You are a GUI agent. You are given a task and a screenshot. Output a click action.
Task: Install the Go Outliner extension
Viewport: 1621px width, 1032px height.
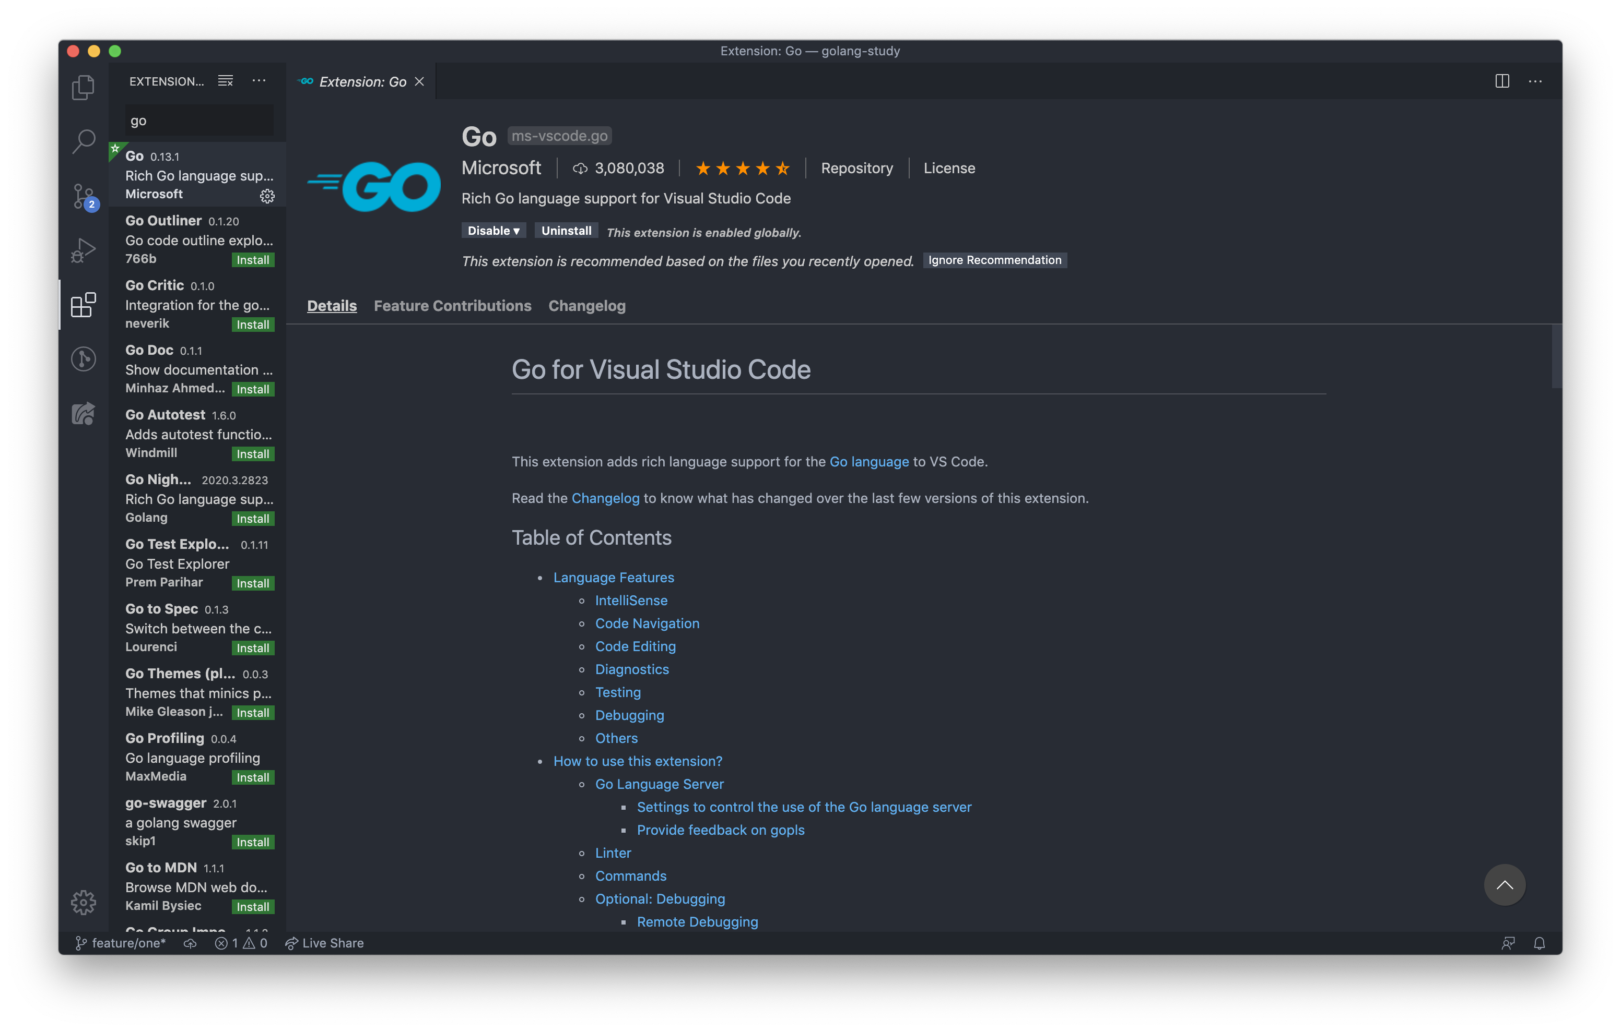click(252, 260)
